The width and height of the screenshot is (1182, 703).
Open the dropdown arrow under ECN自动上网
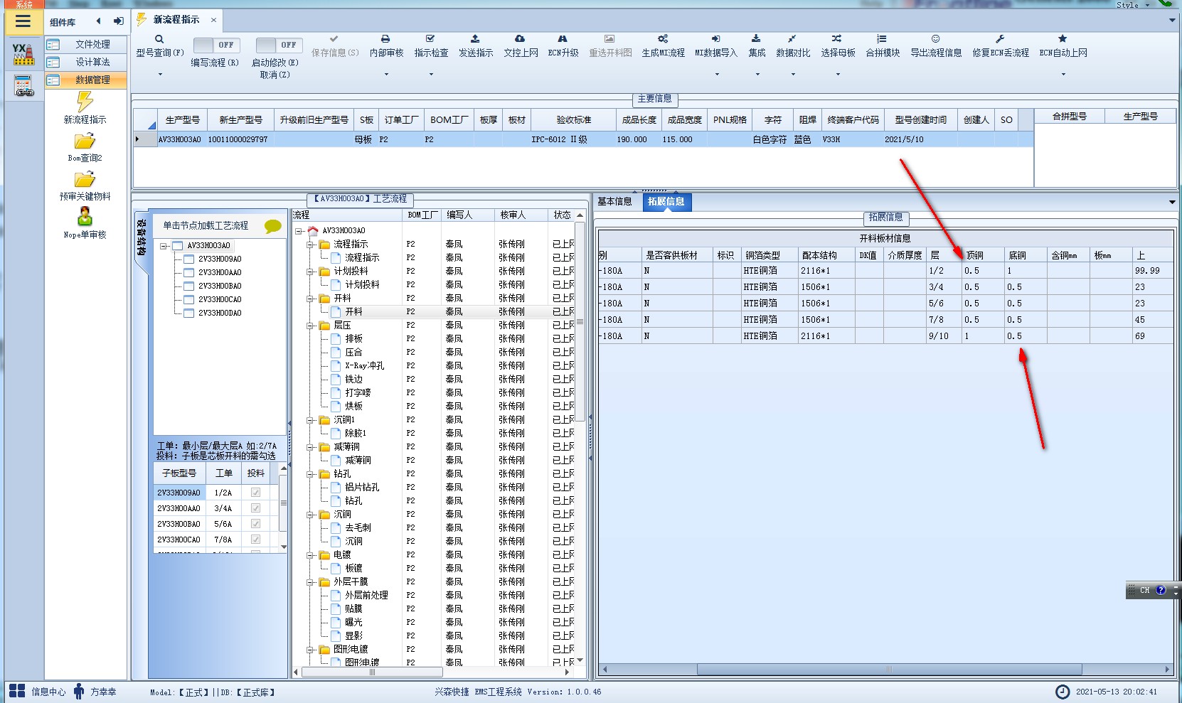click(1063, 74)
